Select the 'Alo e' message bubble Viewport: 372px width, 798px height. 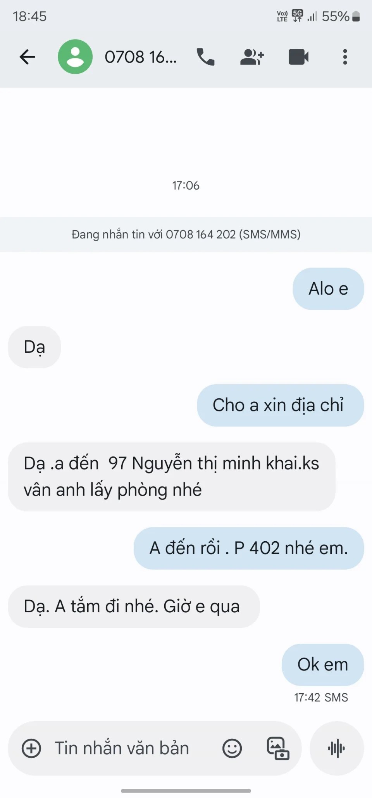click(328, 289)
